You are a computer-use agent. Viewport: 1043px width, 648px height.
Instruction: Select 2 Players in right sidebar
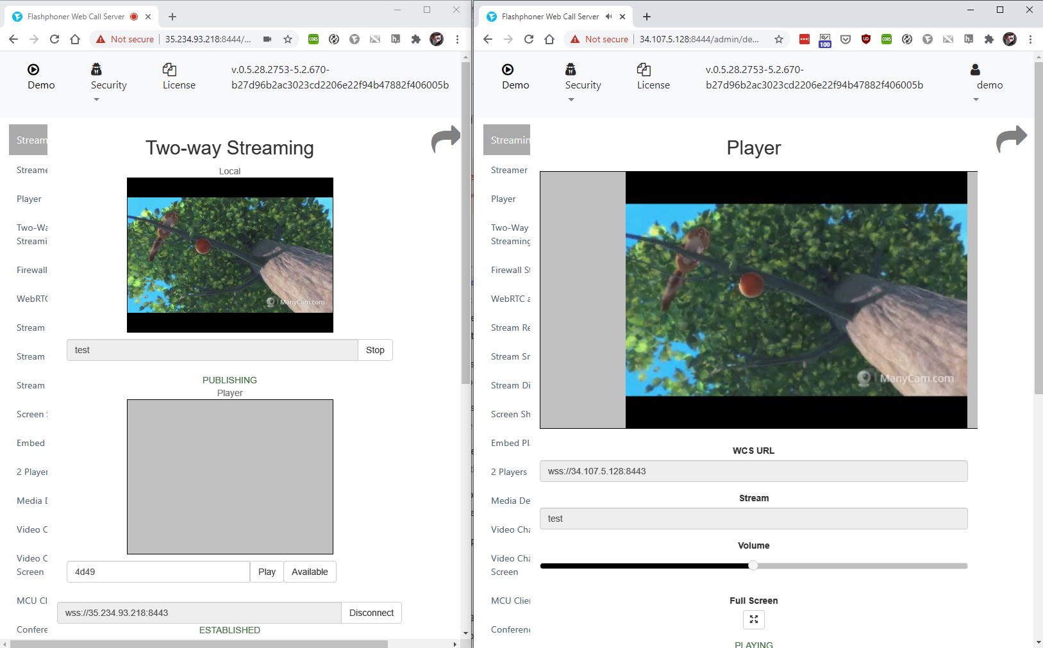click(x=509, y=472)
